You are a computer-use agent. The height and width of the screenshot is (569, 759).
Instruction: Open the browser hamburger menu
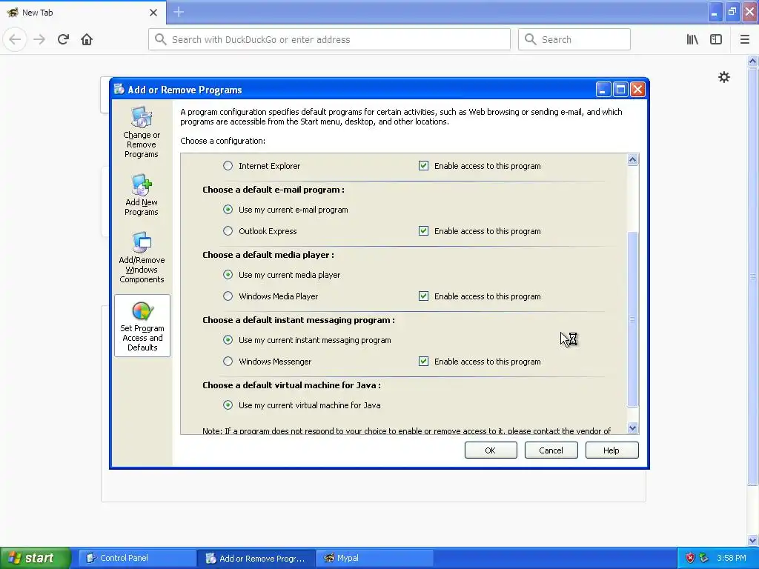(x=745, y=39)
